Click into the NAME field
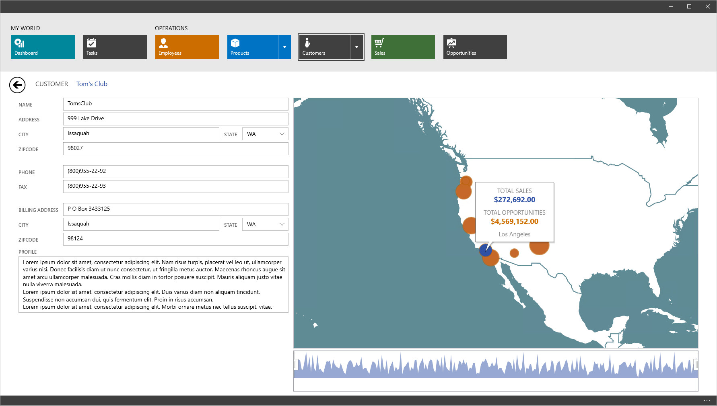 175,104
